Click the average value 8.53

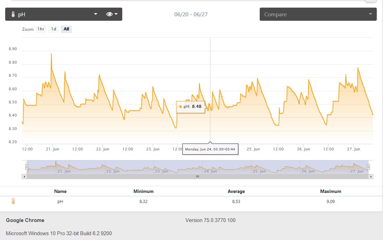pos(236,202)
